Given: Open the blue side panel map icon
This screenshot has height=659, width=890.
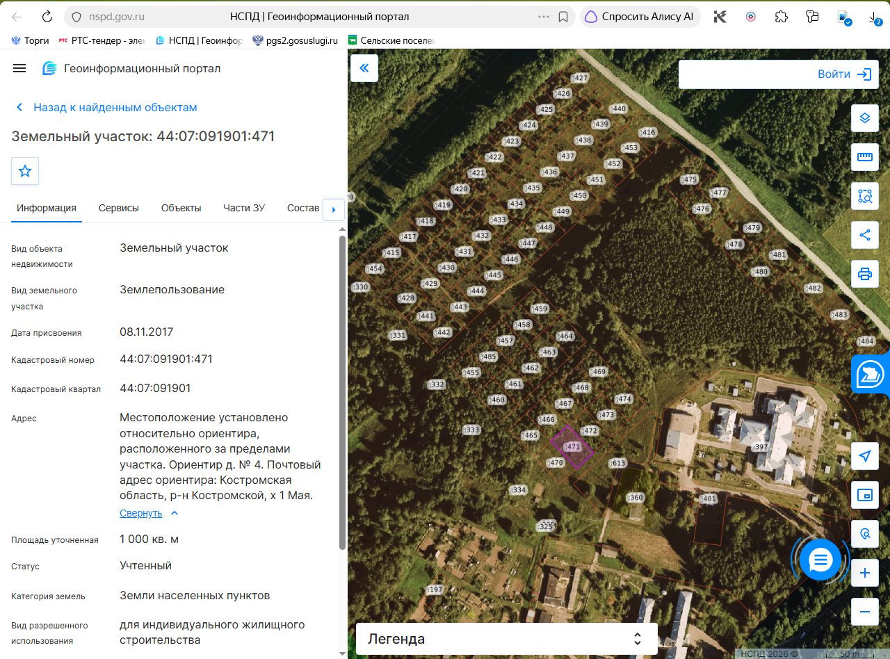Looking at the screenshot, I should point(871,374).
